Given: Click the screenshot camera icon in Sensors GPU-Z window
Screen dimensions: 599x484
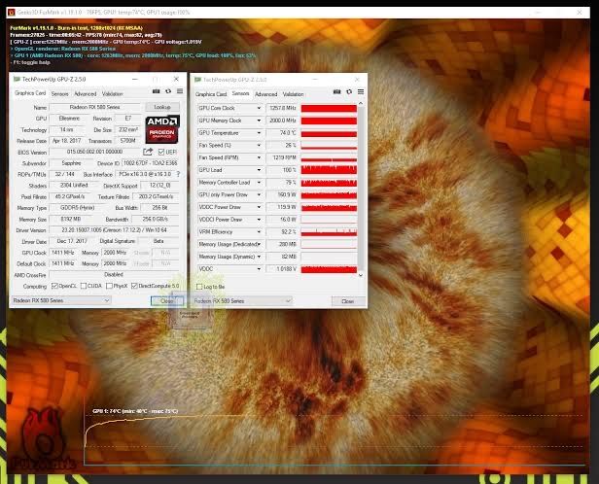Looking at the screenshot, I should pos(336,92).
